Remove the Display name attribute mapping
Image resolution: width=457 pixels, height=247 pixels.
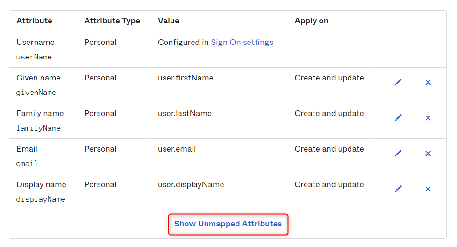[x=428, y=189]
